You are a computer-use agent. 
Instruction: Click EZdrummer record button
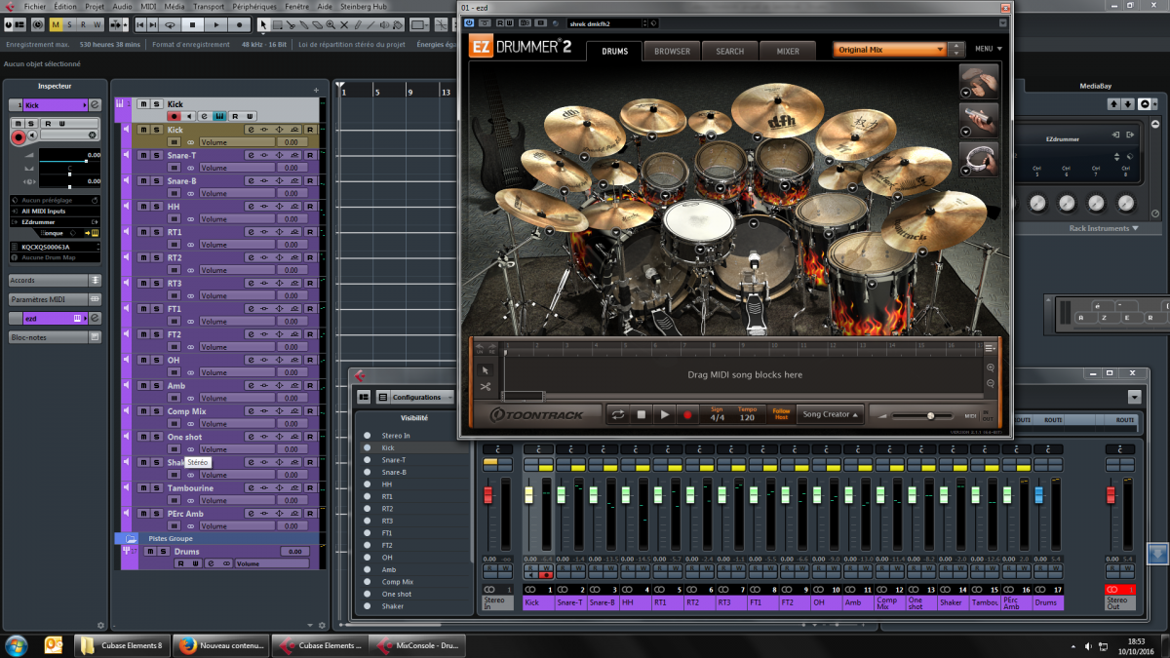click(687, 414)
